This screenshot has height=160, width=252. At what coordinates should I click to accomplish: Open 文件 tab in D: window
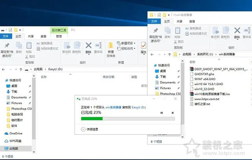pyautogui.click(x=5, y=36)
